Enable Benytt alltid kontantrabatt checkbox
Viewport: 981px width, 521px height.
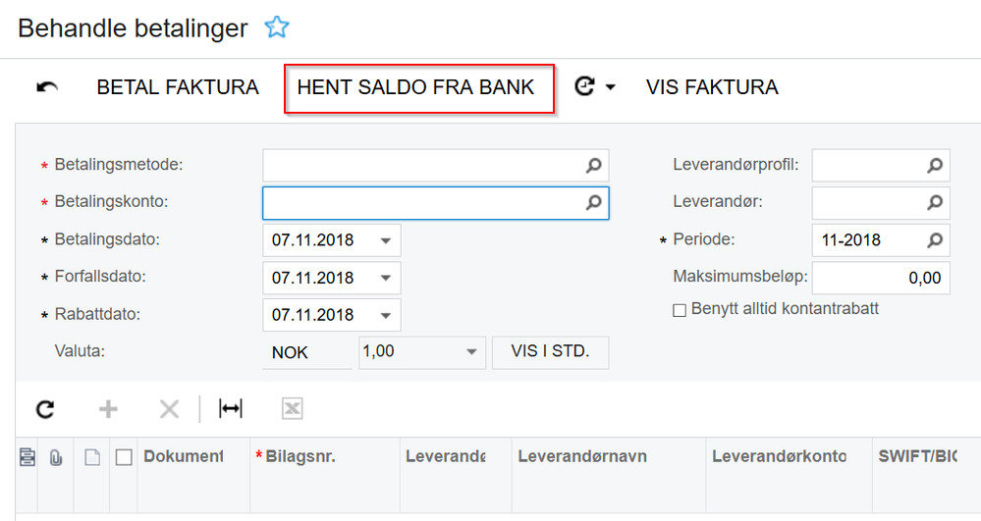(680, 310)
